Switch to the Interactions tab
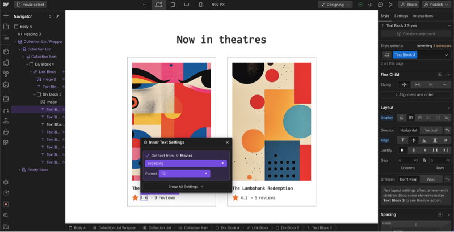 pyautogui.click(x=423, y=16)
